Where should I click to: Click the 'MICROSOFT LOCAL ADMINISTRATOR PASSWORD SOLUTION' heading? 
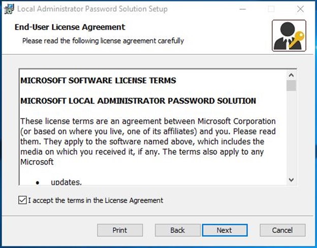(x=138, y=101)
